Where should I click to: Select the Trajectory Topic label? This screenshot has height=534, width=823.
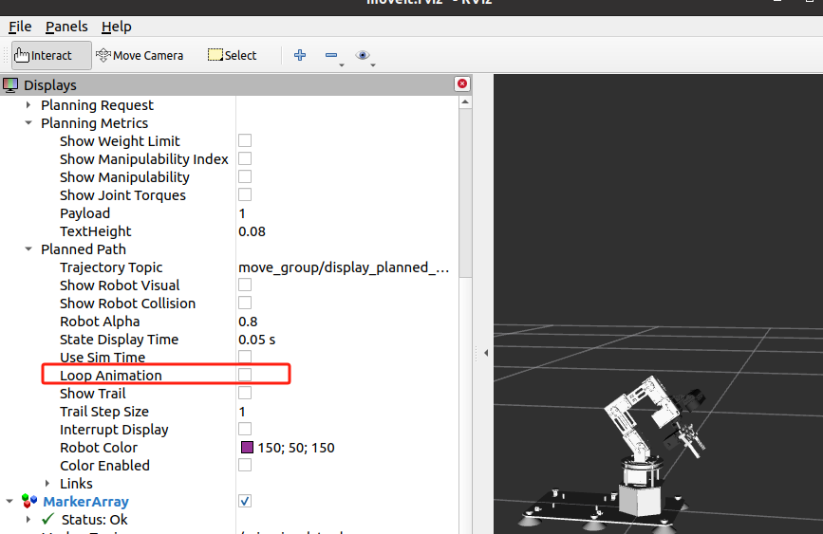111,267
